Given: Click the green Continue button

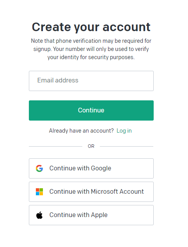Looking at the screenshot, I should click(x=91, y=110).
